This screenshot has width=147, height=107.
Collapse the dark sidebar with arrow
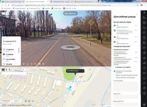pos(144,12)
